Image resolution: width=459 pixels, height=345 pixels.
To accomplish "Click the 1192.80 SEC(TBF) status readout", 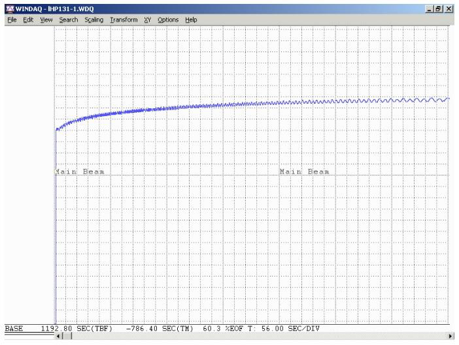I will (x=76, y=329).
